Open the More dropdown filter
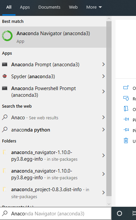Viewport: 136px width, 220px height. click(x=94, y=7)
